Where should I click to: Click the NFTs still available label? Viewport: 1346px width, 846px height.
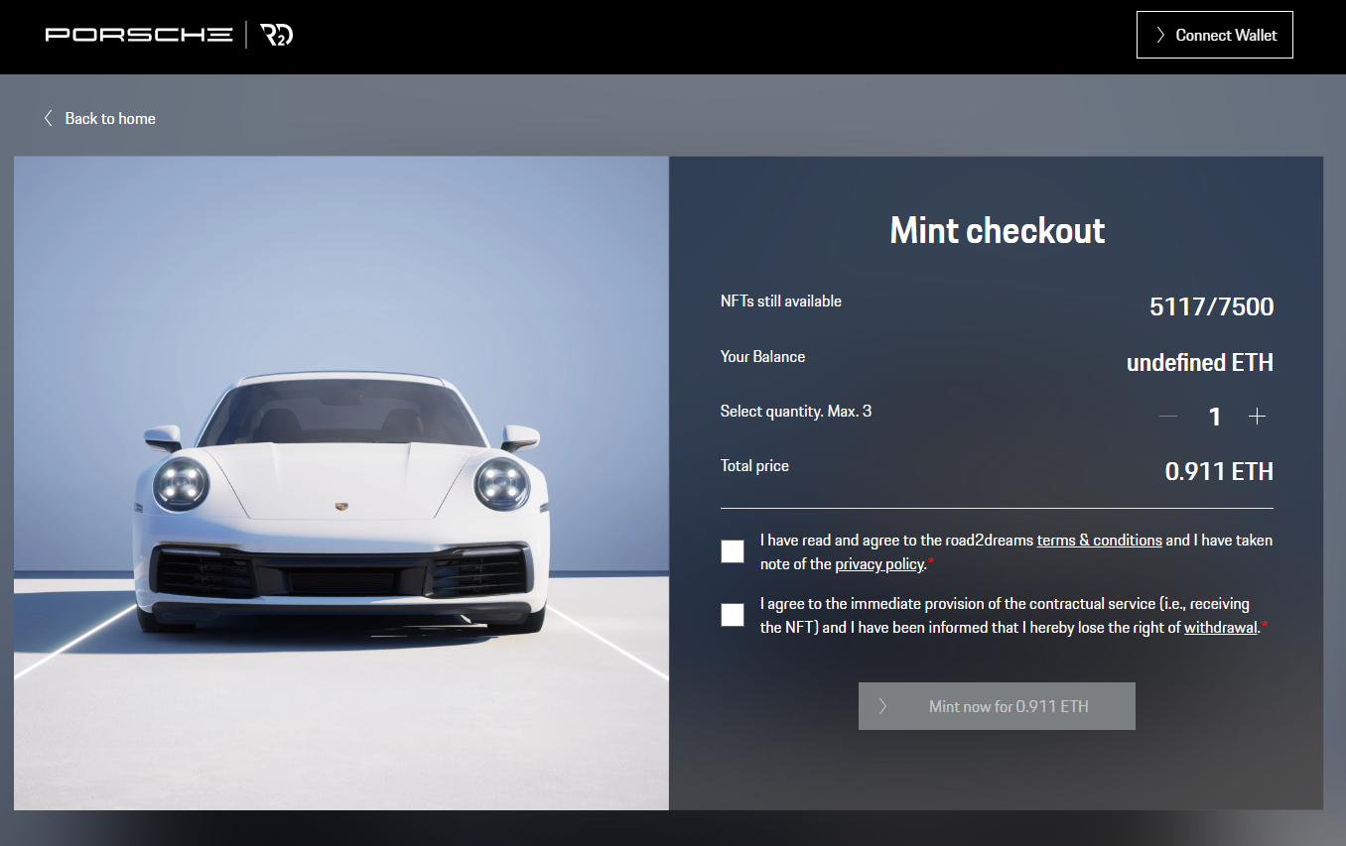(781, 302)
